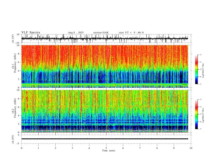
Task: Click the "6" kHz tick on ch.2 frequency axis
Action: click(x=19, y=107)
